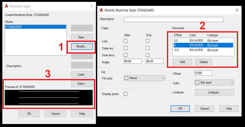Click the Linetype... button
This screenshot has width=245, height=127.
pos(214,92)
